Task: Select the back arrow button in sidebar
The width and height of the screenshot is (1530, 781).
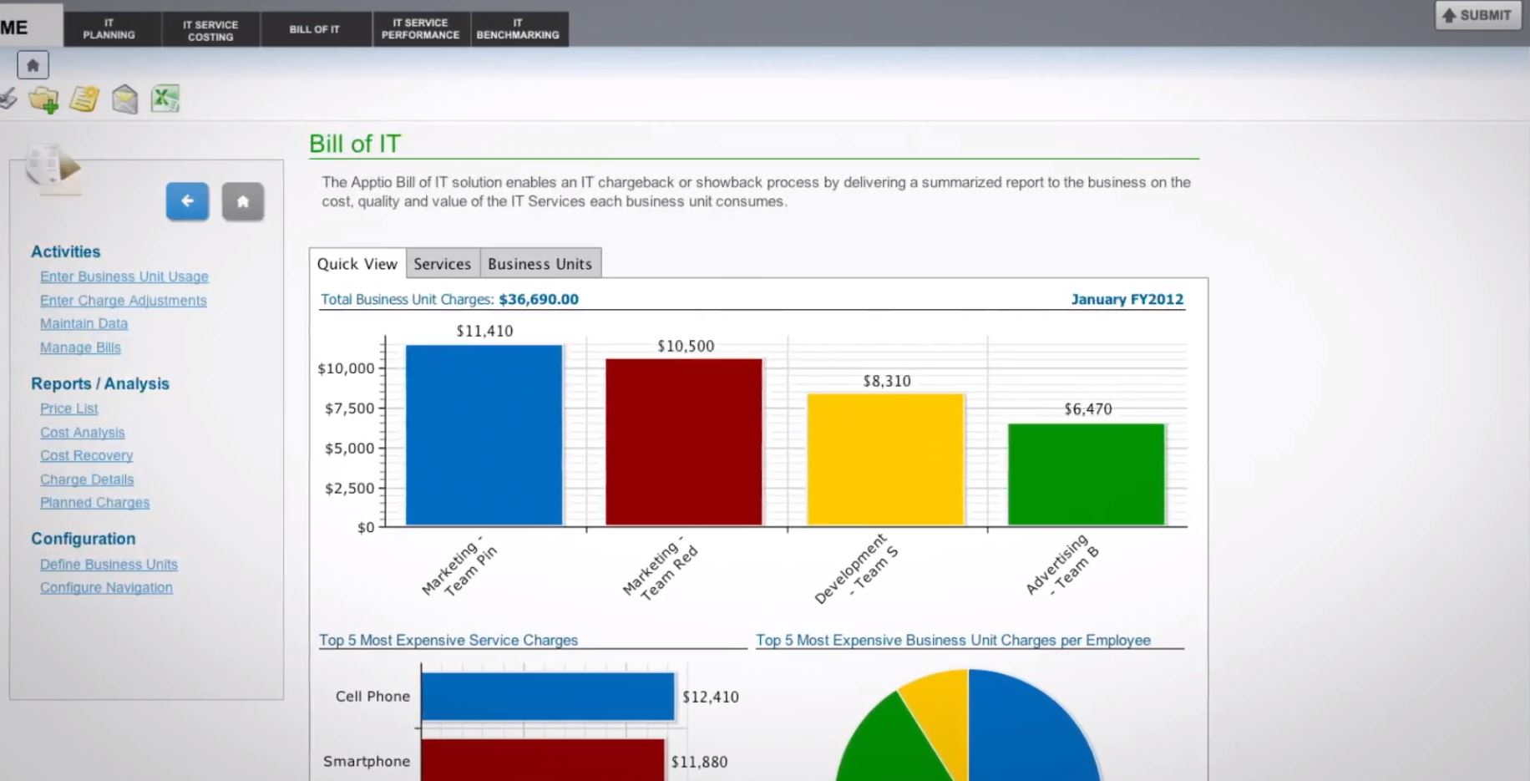Action: pos(187,201)
